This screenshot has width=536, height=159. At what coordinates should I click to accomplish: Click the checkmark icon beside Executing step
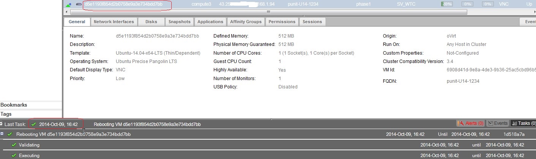pos(14,156)
